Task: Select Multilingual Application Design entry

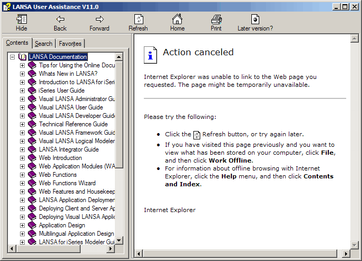Action: (x=76, y=234)
